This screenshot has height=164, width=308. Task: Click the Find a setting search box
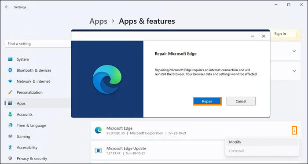[x=38, y=44]
